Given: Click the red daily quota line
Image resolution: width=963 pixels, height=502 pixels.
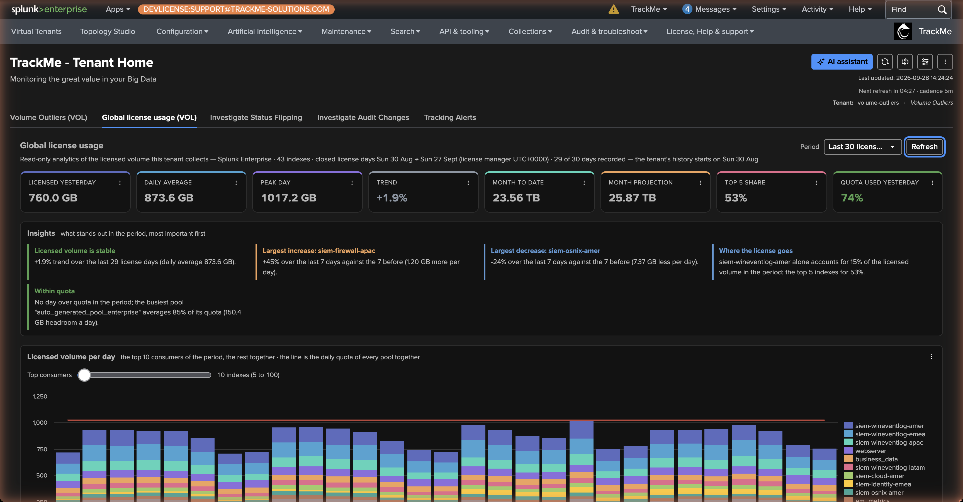Looking at the screenshot, I should pos(446,420).
